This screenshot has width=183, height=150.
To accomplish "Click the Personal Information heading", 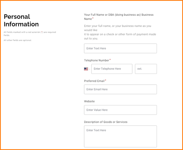I will [21, 20].
